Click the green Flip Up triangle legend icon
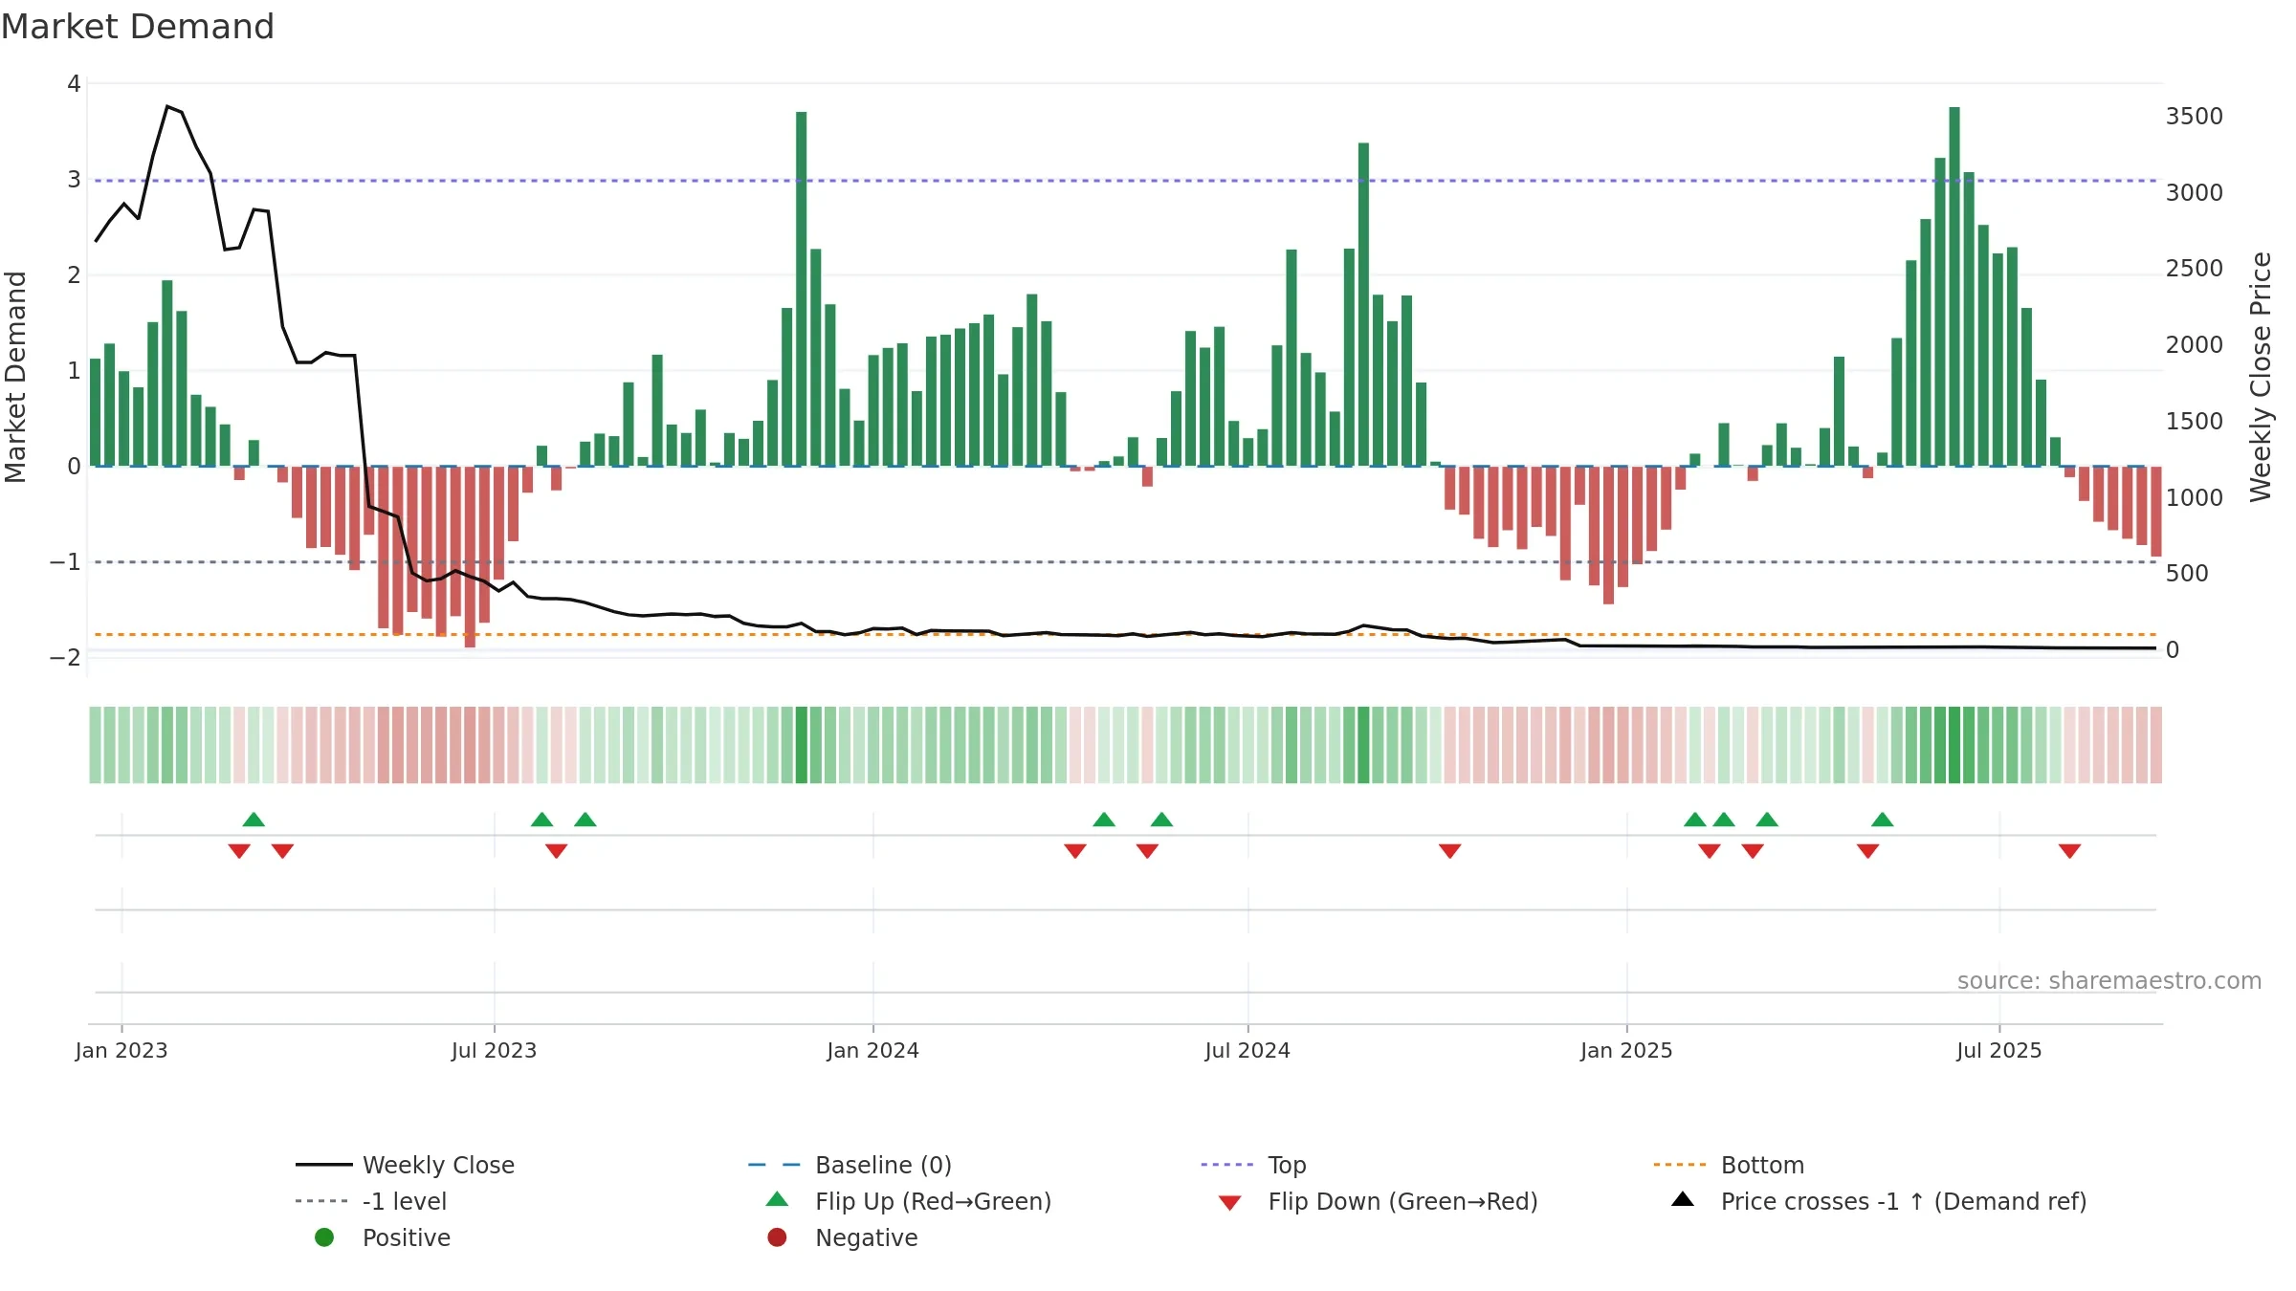2296x1291 pixels. tap(778, 1199)
